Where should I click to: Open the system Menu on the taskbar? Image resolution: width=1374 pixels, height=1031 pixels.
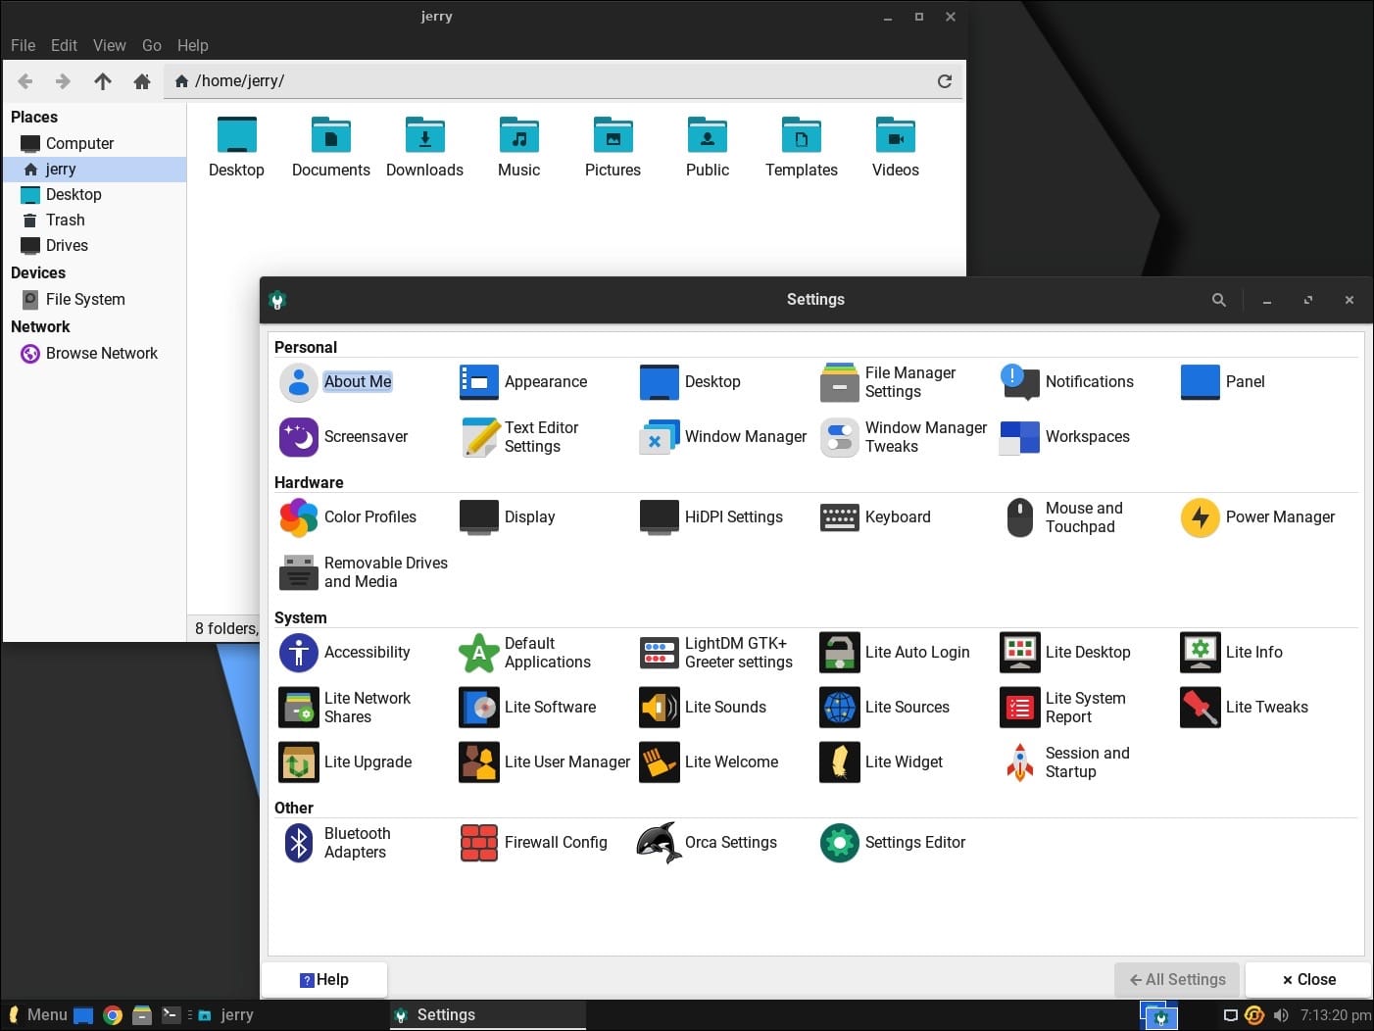point(39,1014)
